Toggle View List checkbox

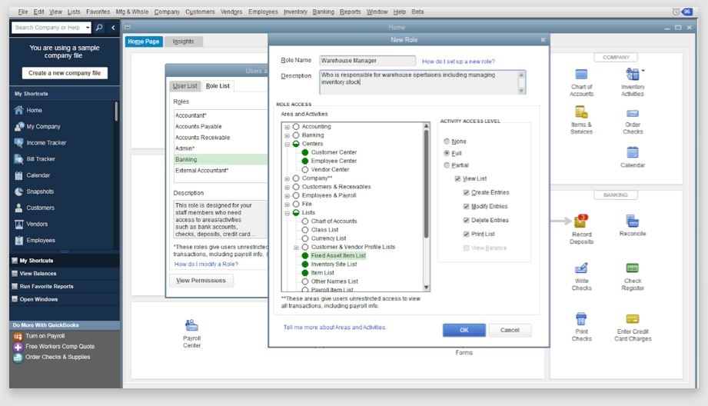pyautogui.click(x=457, y=179)
